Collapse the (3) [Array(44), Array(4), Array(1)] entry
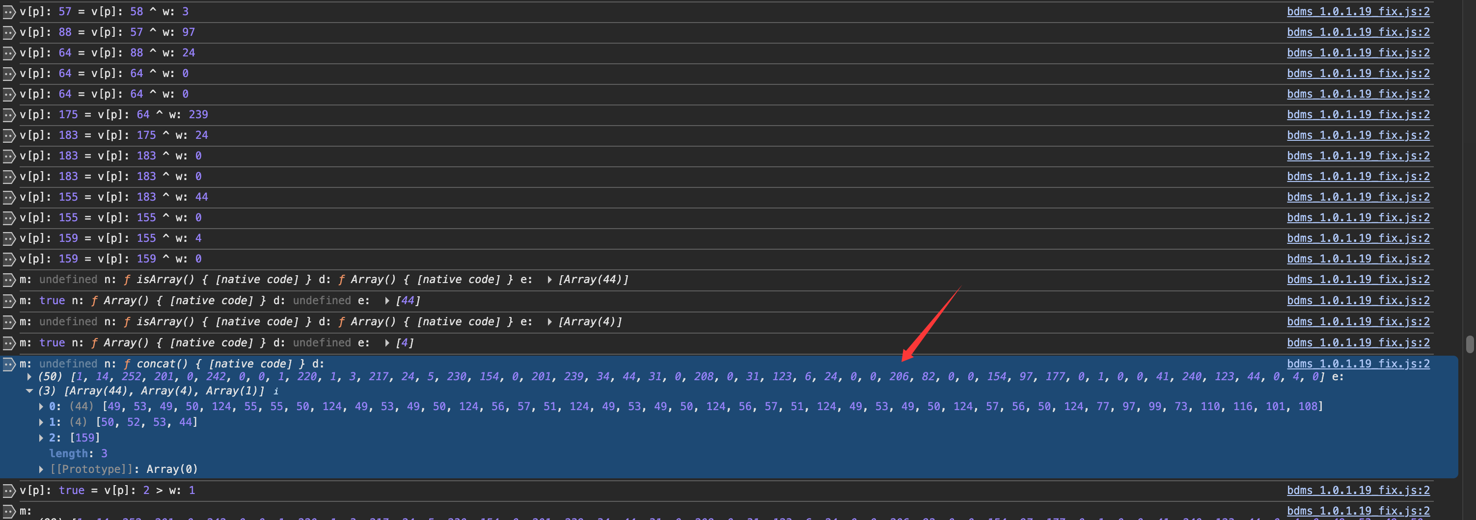This screenshot has width=1476, height=520. 29,391
